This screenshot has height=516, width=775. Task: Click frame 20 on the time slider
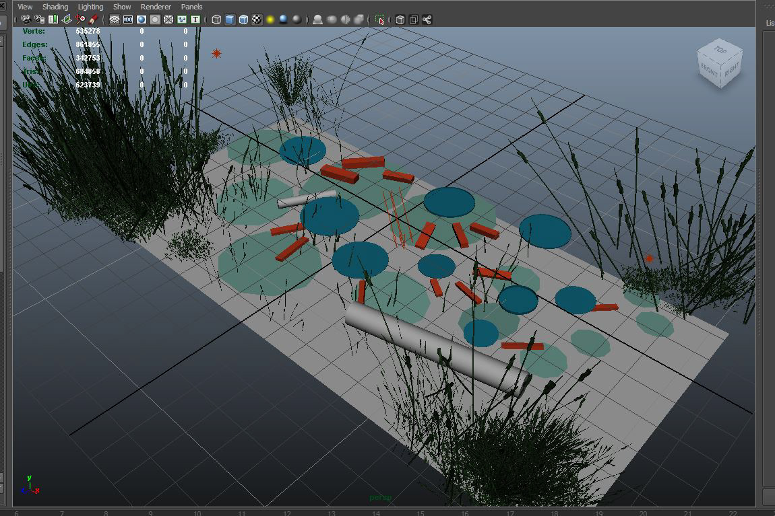(x=642, y=513)
